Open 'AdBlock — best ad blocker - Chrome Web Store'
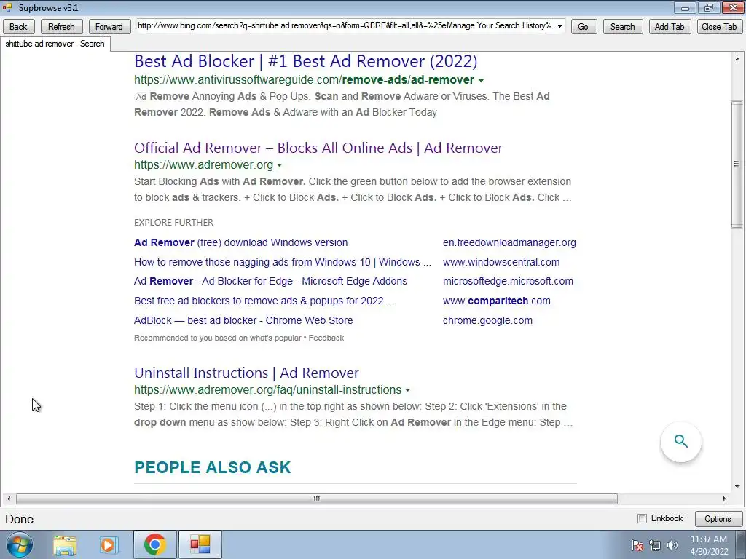The image size is (746, 559). 243,320
